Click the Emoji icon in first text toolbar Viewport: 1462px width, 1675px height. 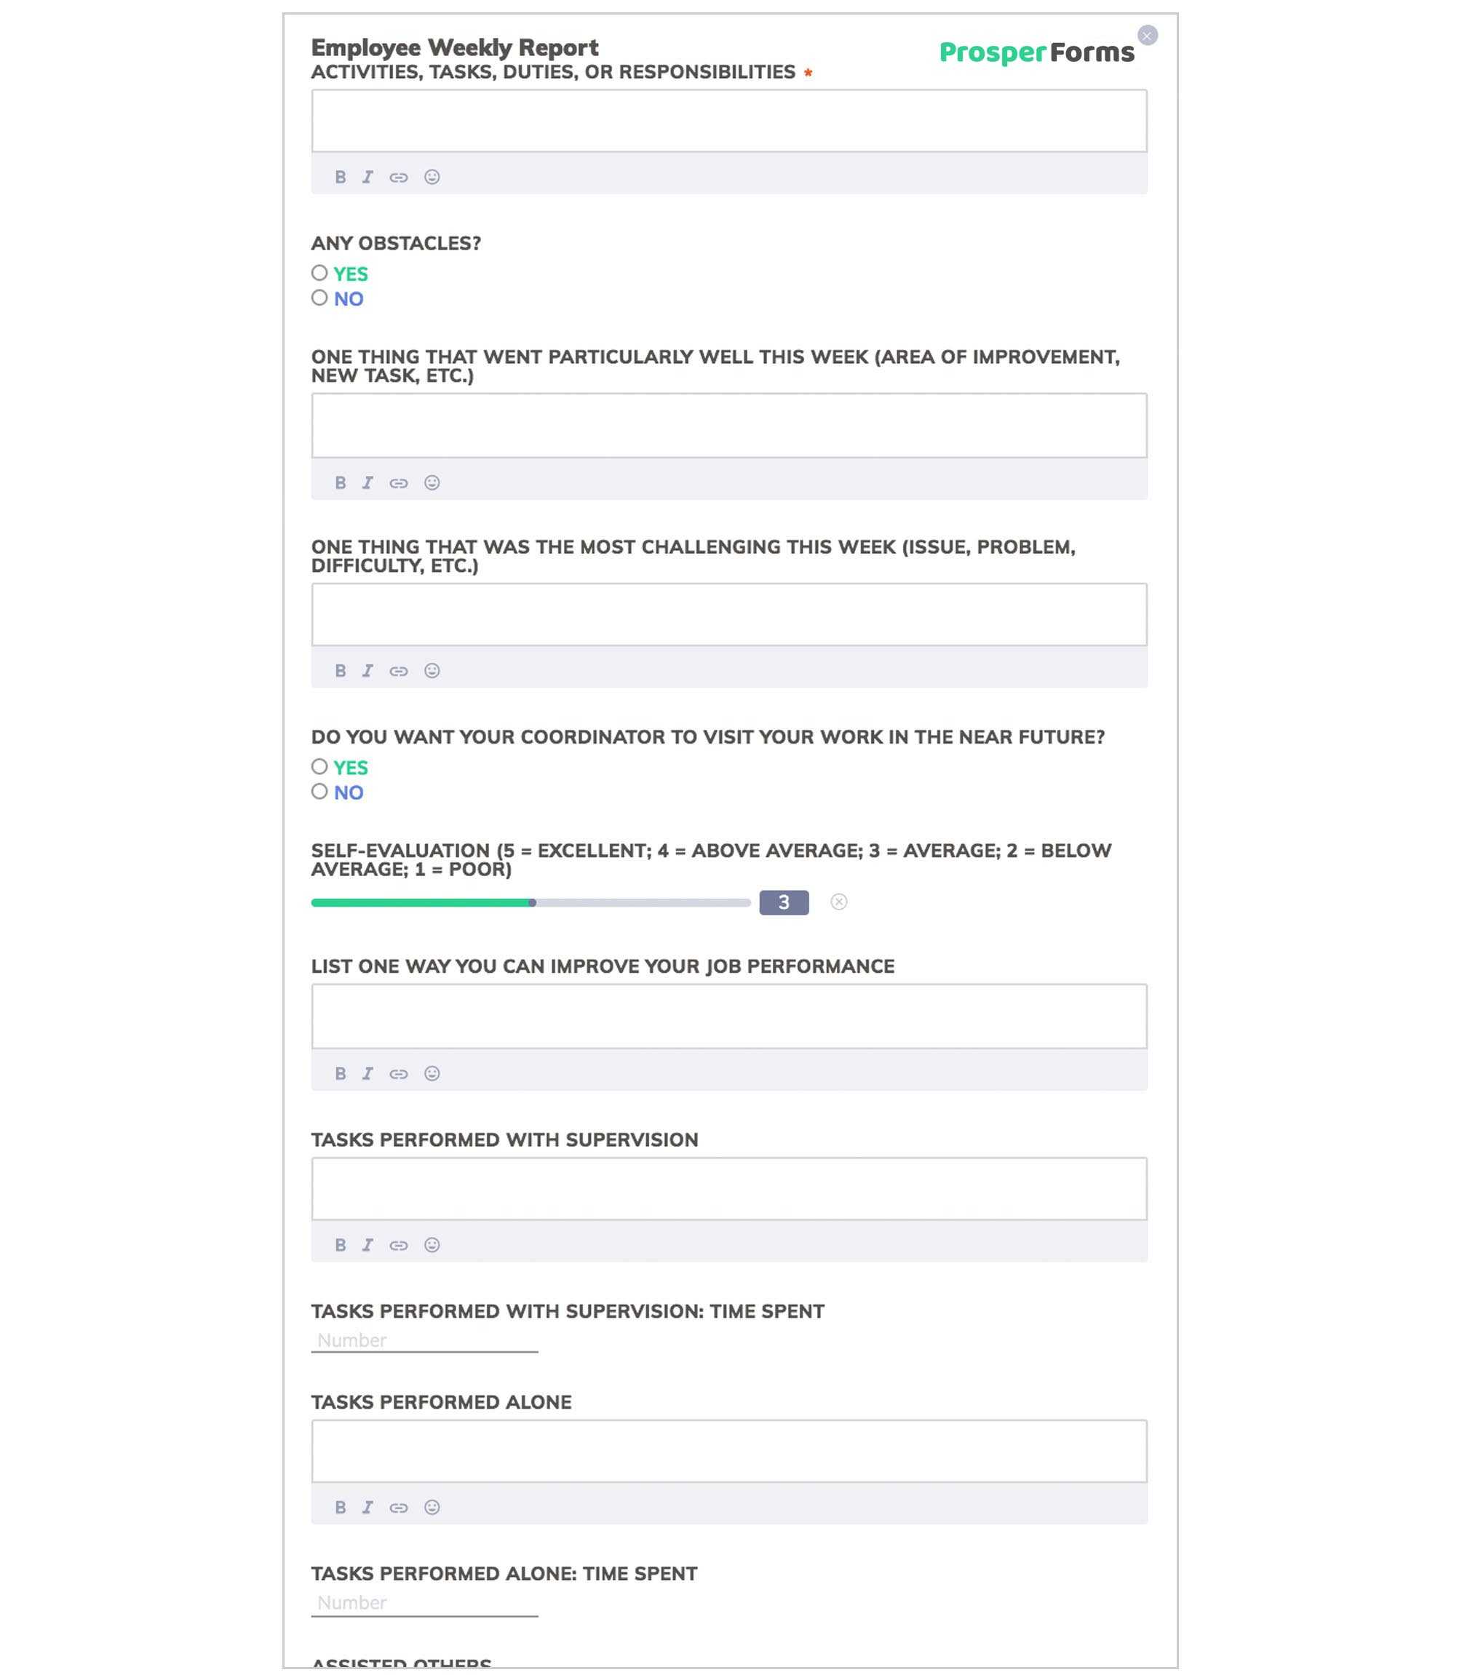click(432, 177)
